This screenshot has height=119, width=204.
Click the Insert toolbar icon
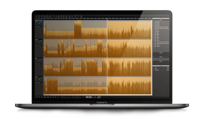tap(61, 16)
